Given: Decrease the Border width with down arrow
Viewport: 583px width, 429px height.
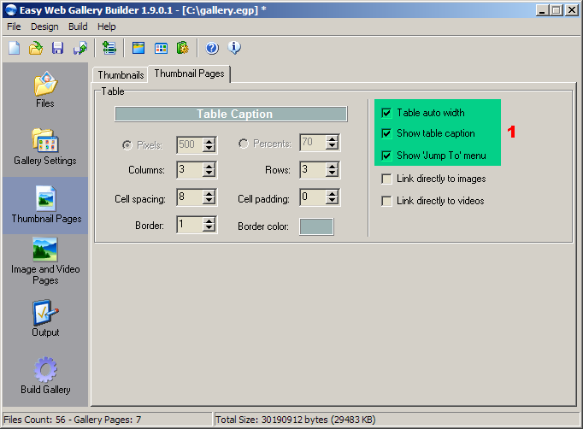Looking at the screenshot, I should (x=209, y=228).
